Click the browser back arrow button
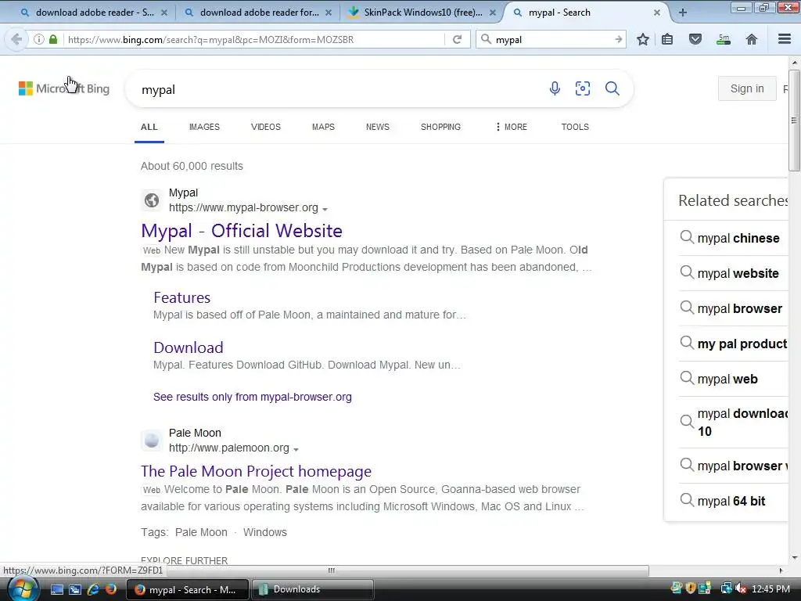 coord(16,39)
